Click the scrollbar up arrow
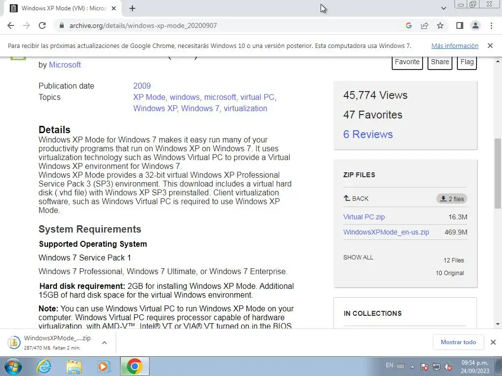Screen dimensions: 502x376 coord(498,61)
